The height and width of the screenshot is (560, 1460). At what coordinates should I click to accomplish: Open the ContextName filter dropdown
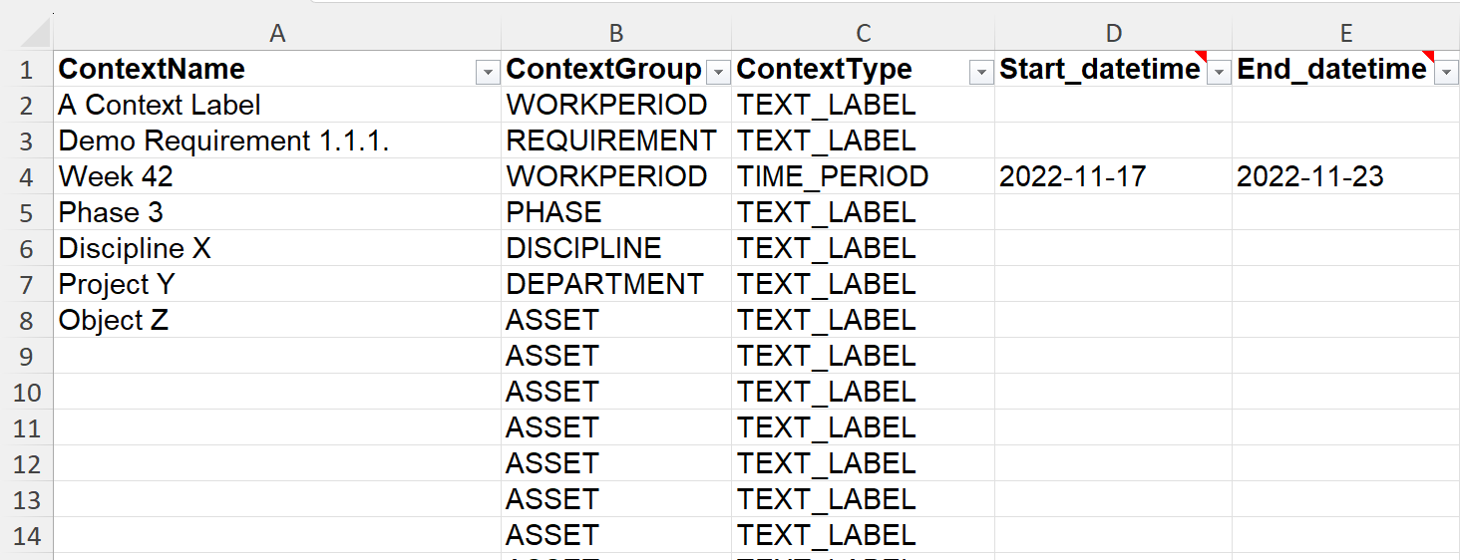point(488,72)
